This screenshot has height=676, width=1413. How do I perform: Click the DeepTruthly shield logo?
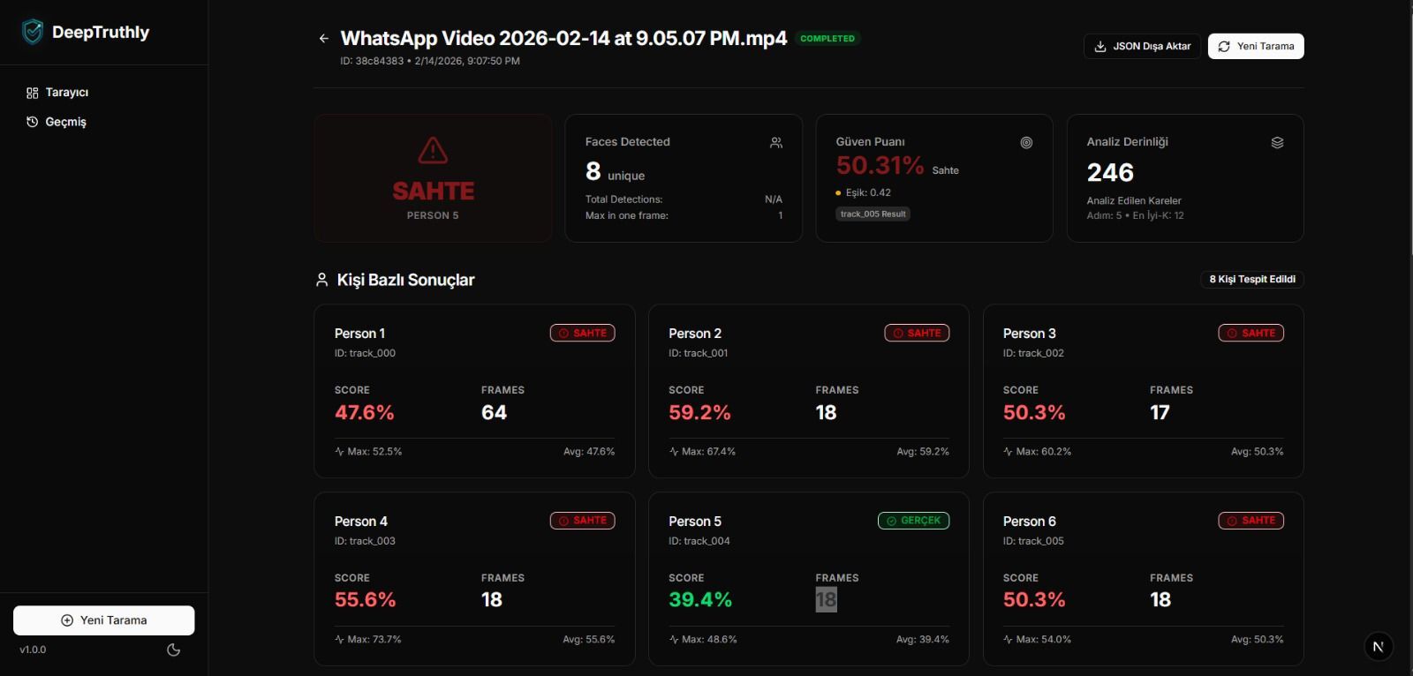[33, 33]
